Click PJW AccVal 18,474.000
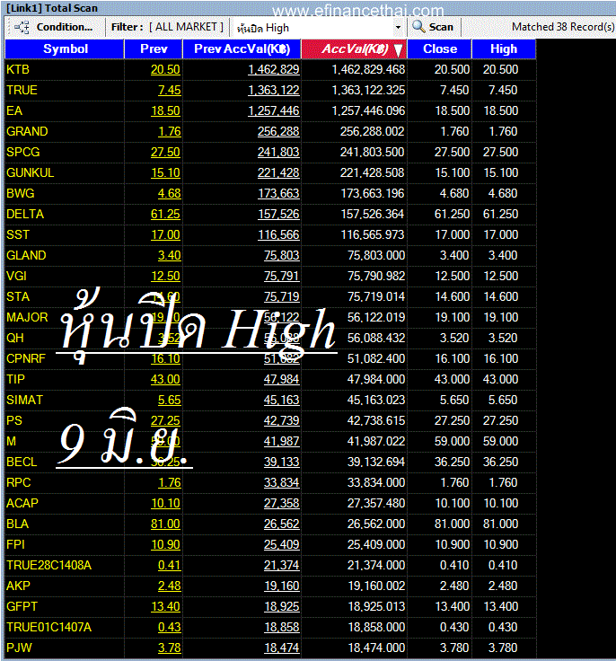Viewport: 616px width, 661px height. (376, 648)
